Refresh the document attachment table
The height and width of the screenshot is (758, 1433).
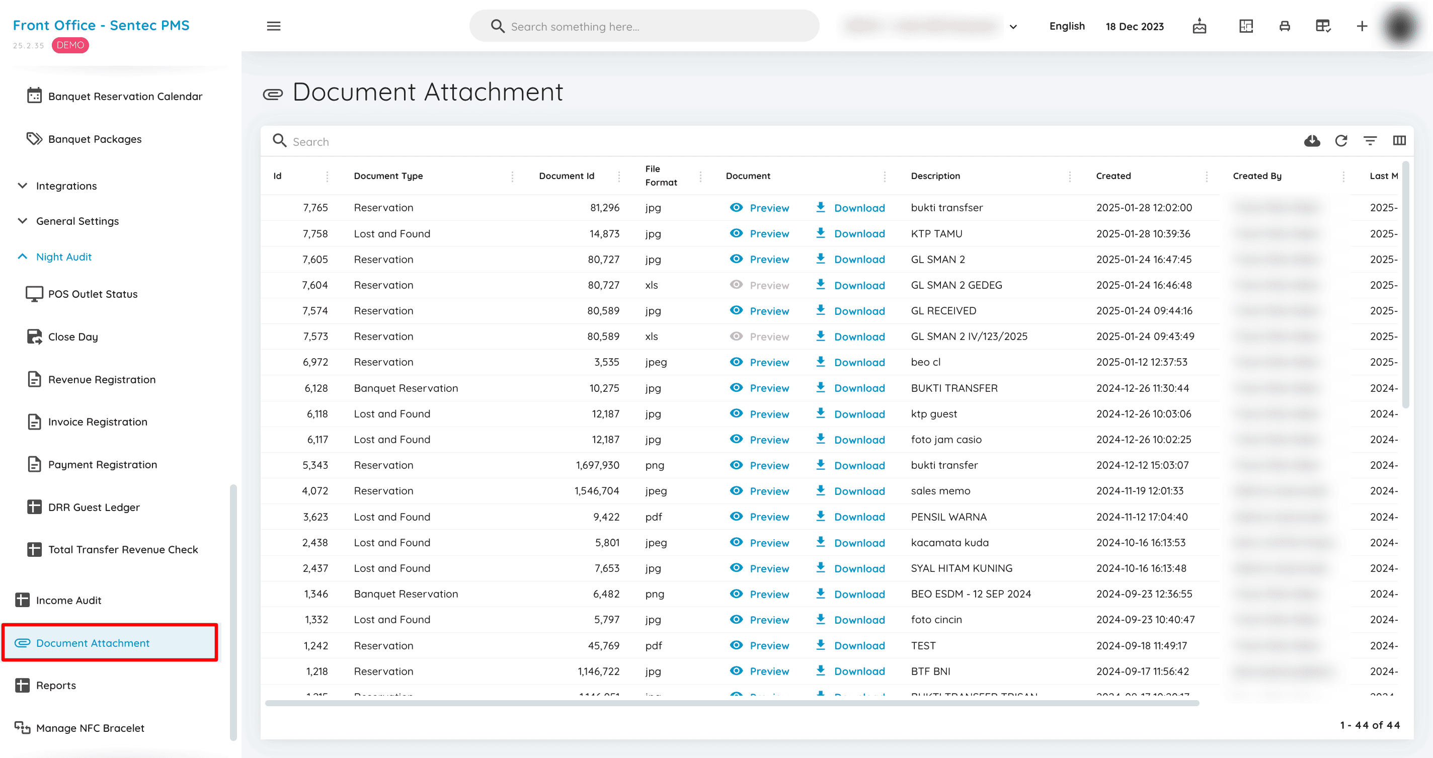pyautogui.click(x=1341, y=141)
